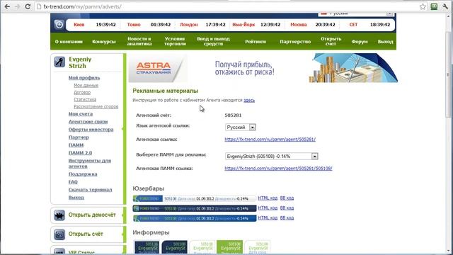Open the language selector at page top

[356, 13]
